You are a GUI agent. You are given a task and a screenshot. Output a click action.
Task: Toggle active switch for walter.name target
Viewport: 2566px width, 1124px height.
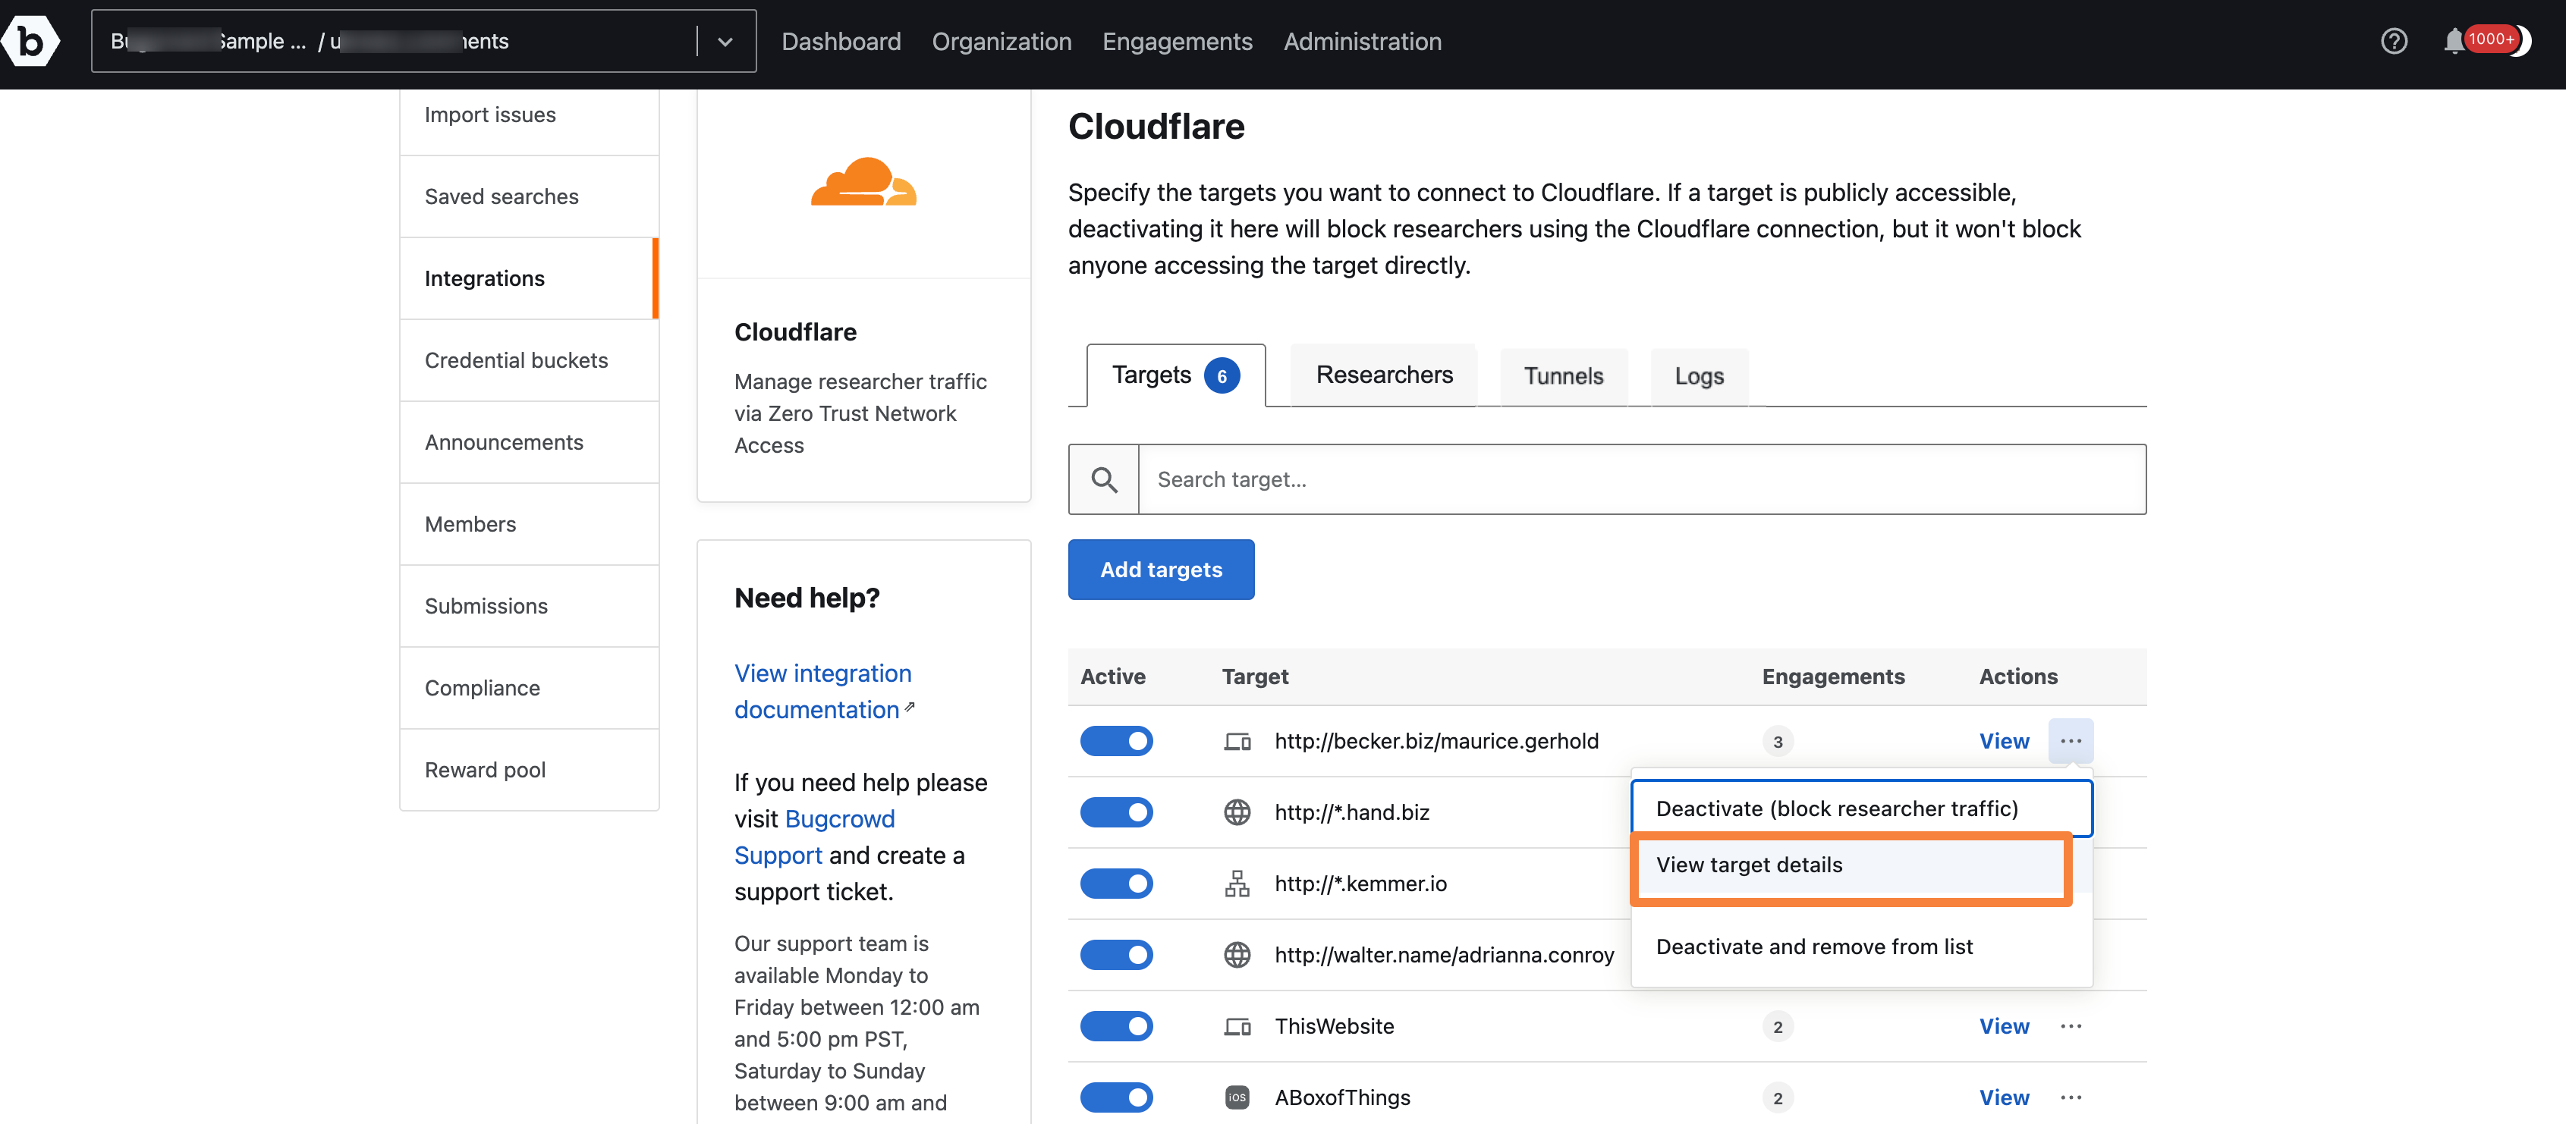tap(1117, 955)
